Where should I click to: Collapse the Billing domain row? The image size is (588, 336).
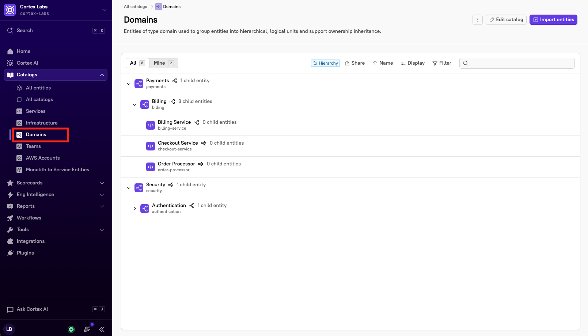134,104
